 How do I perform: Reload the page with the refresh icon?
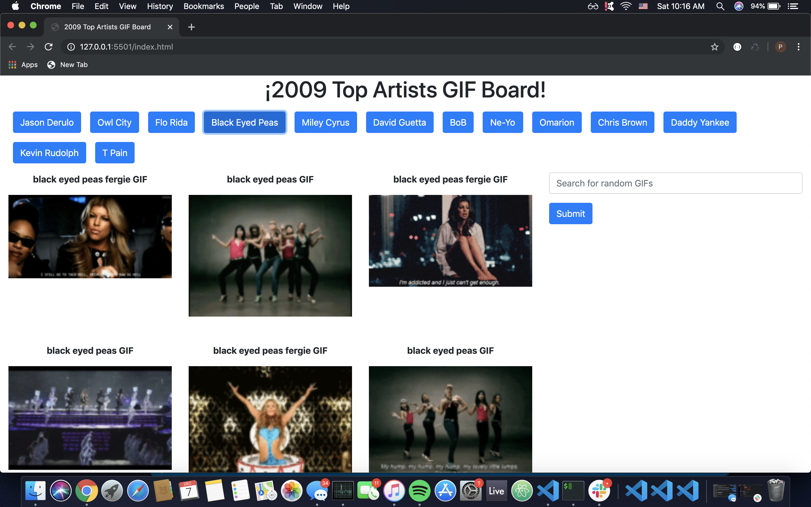point(49,46)
